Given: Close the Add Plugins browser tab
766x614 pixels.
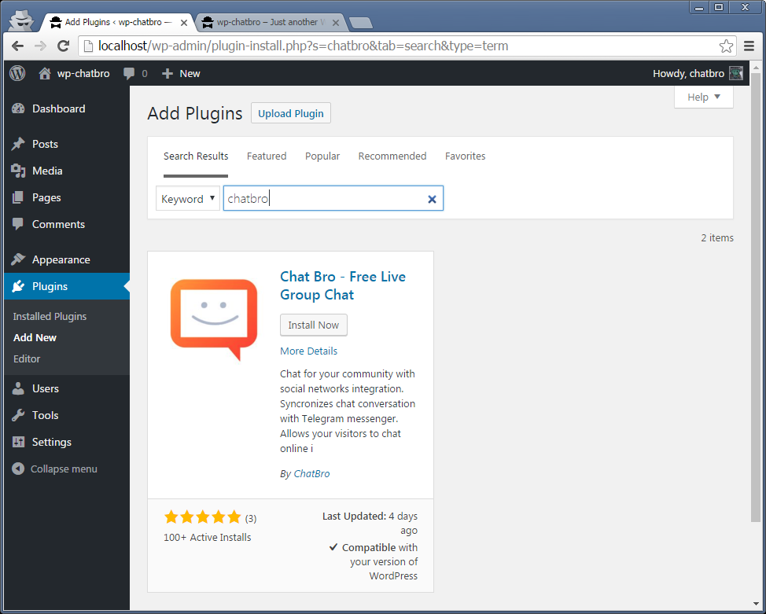Looking at the screenshot, I should click(x=184, y=23).
